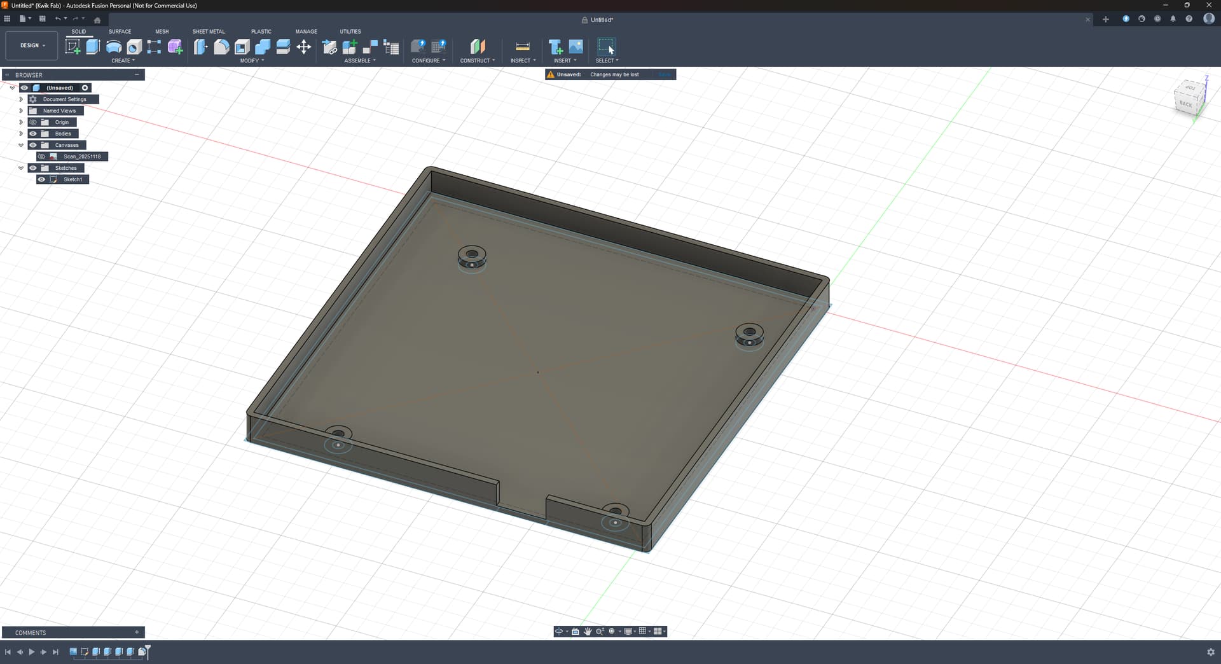Select the Insert Canvas image icon

point(576,46)
